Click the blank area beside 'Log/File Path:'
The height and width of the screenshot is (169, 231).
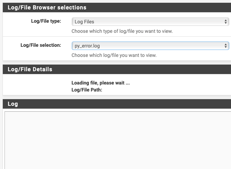pyautogui.click(x=157, y=90)
